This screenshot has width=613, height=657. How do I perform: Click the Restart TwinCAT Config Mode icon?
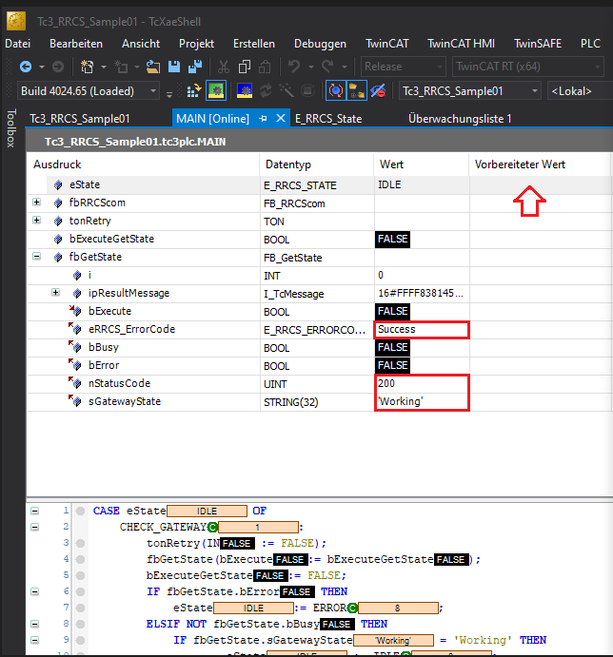(245, 90)
